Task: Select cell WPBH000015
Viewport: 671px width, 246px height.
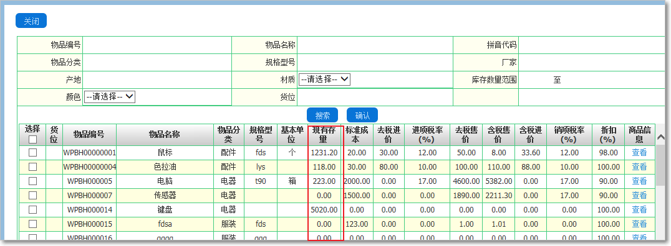Action: (x=89, y=224)
